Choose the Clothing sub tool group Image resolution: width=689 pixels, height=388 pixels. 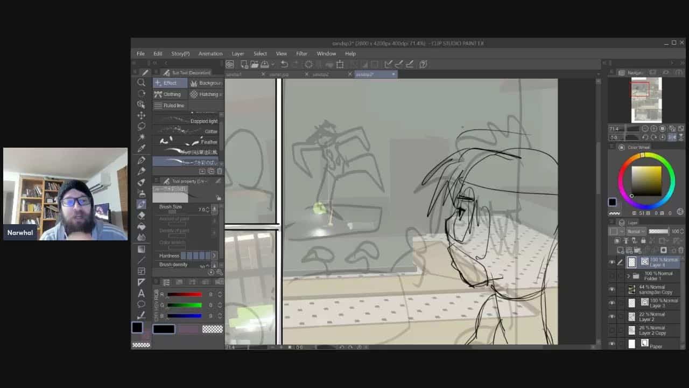[169, 94]
